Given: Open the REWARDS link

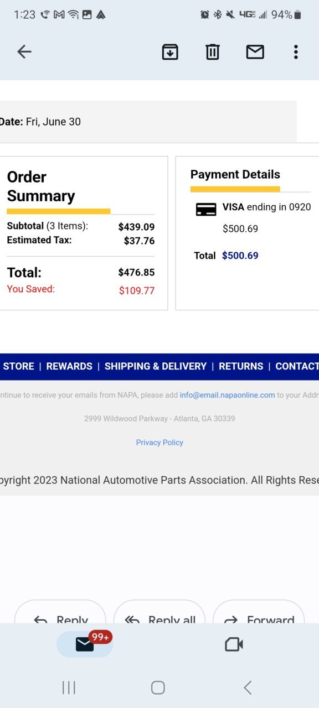Looking at the screenshot, I should [x=69, y=366].
